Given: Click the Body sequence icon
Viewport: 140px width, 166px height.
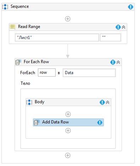Looking at the screenshot, I should click(29, 102).
